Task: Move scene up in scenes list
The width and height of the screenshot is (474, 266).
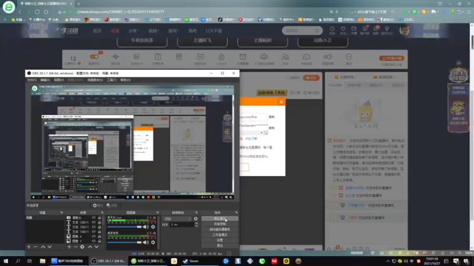Action: point(43,246)
